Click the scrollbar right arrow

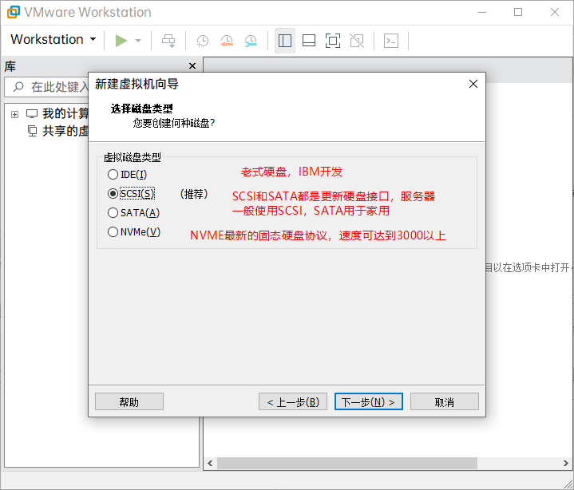(x=565, y=463)
